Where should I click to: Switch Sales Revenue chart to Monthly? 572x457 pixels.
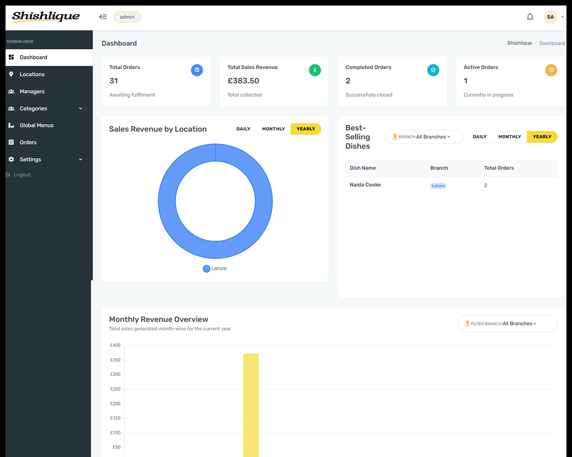click(273, 129)
